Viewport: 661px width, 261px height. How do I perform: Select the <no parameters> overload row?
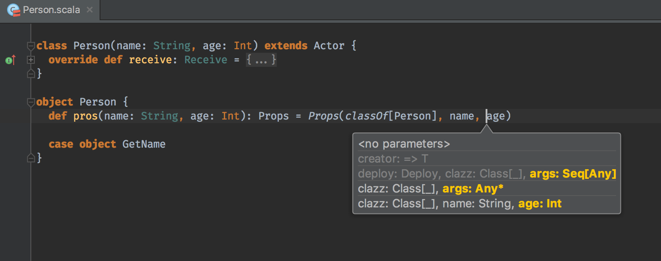486,144
